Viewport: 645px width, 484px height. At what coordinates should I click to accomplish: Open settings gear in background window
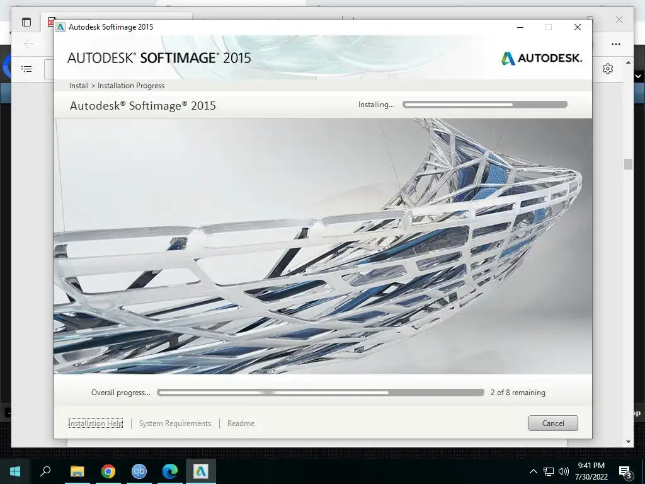(x=608, y=69)
